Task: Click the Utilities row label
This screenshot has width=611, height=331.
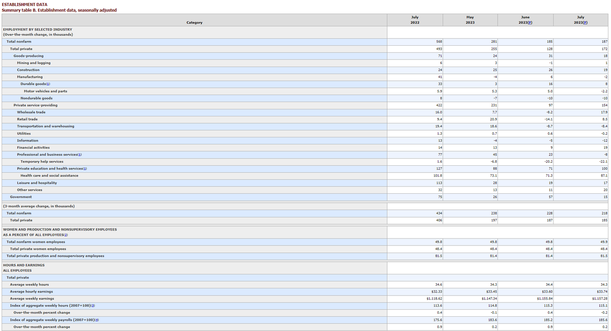Action: coord(24,133)
